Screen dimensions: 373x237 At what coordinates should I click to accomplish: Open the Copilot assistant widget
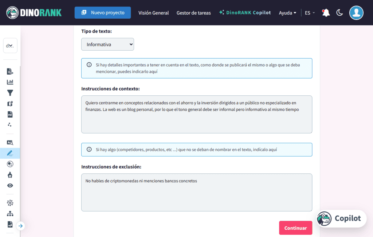point(340,218)
